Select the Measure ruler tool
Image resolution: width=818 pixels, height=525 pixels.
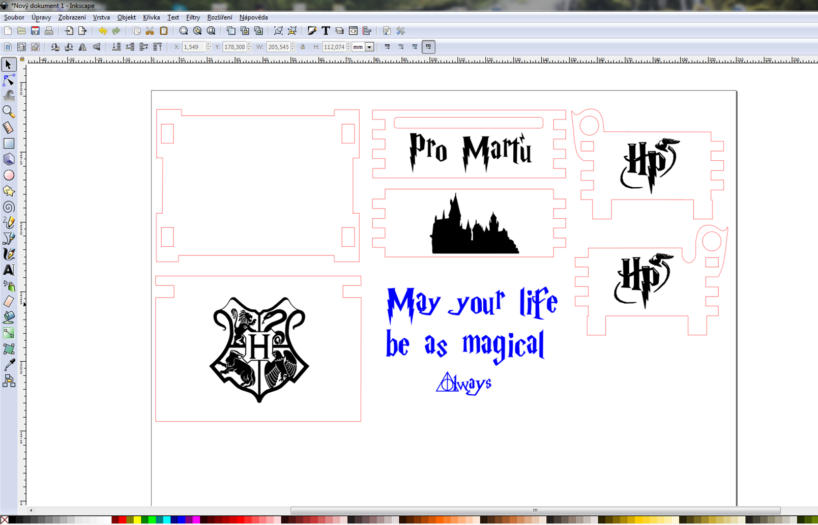[9, 127]
